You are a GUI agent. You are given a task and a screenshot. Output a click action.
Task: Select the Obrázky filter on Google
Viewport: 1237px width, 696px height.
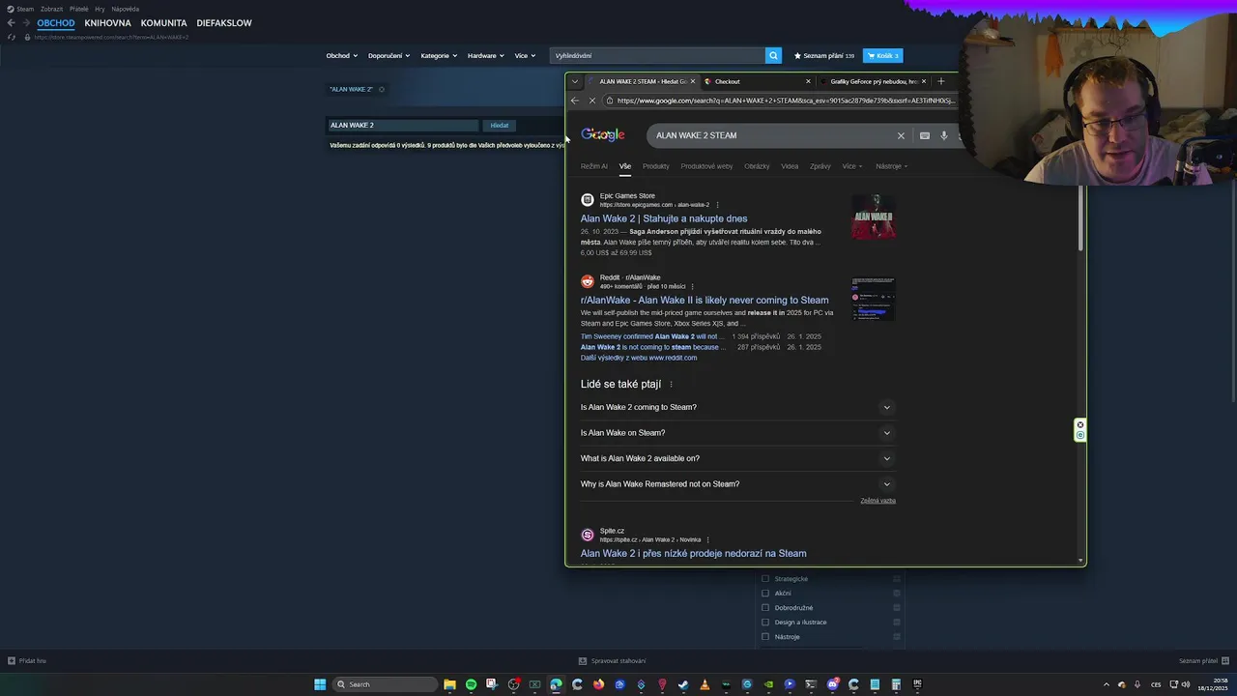pos(757,166)
